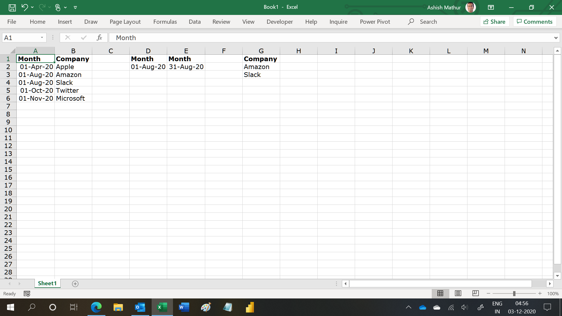Click the 100% zoom level
The height and width of the screenshot is (316, 562).
pos(553,293)
